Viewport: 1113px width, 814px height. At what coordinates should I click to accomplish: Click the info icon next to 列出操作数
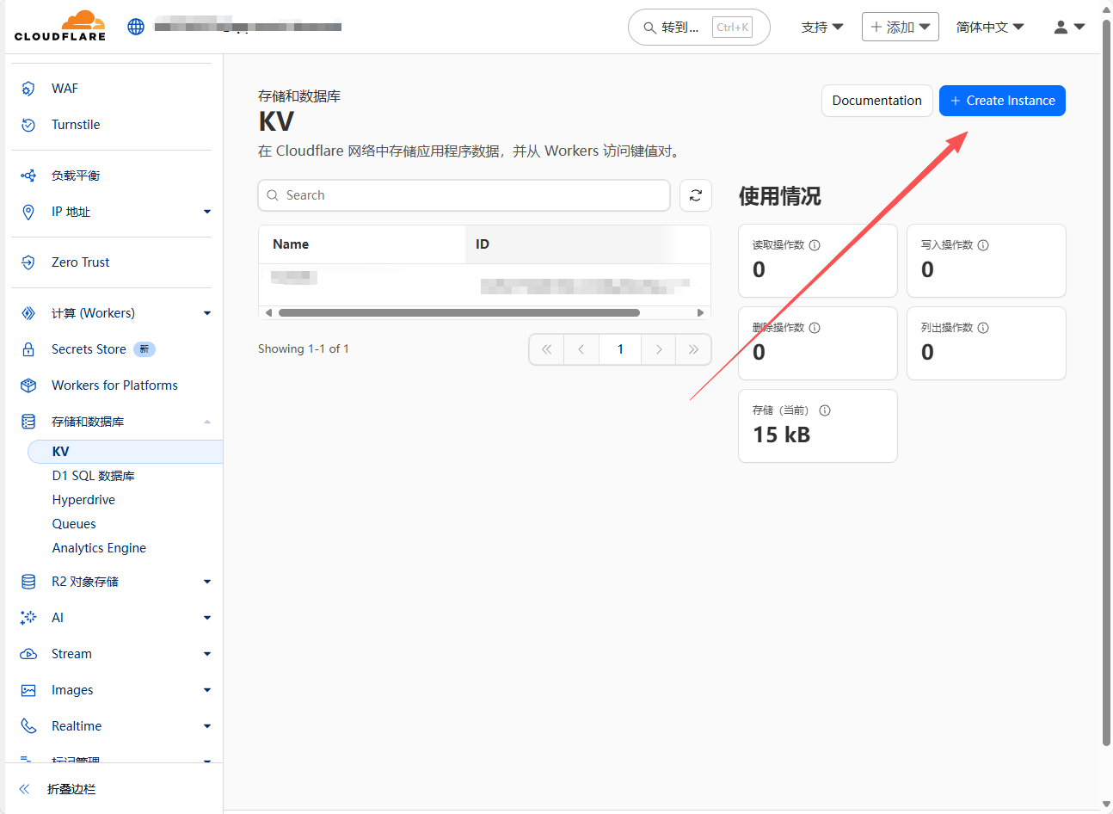[983, 328]
